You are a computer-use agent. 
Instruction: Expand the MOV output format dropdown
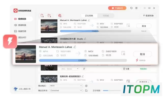(x=66, y=86)
